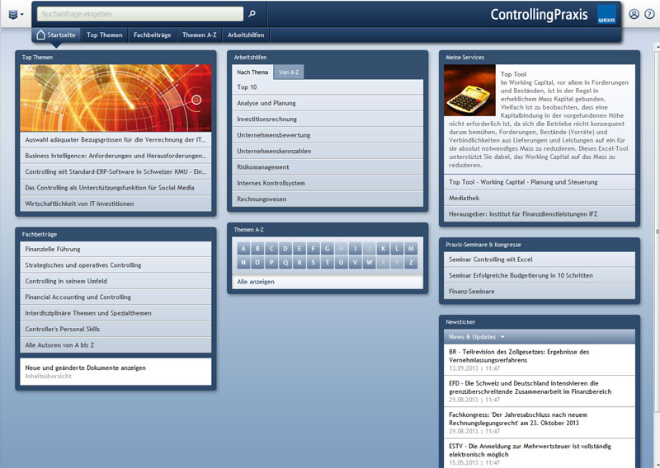Select letter F in Themen A-Z

pyautogui.click(x=313, y=249)
